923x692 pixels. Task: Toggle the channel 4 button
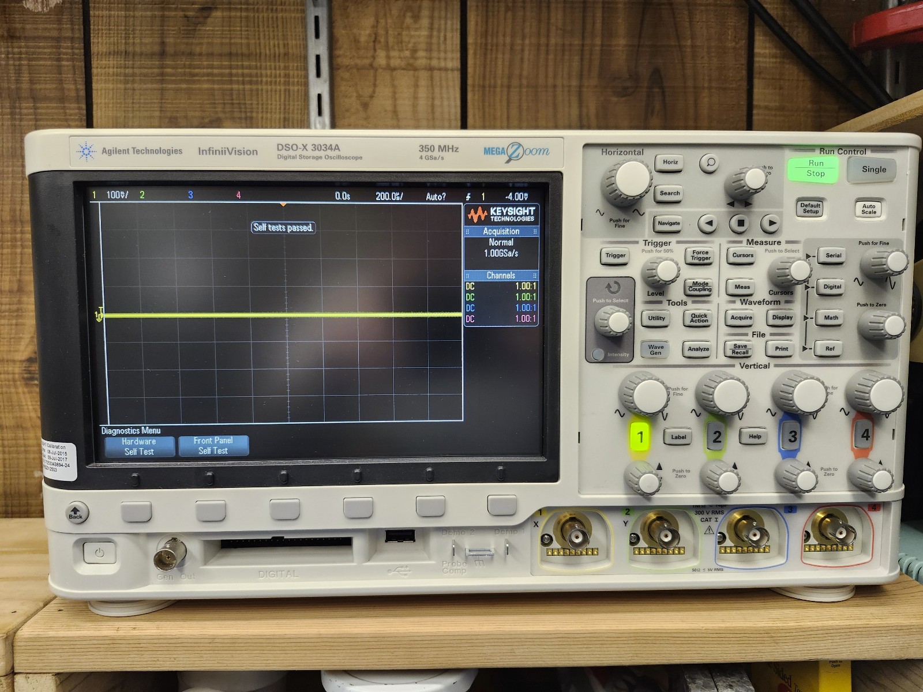[865, 435]
